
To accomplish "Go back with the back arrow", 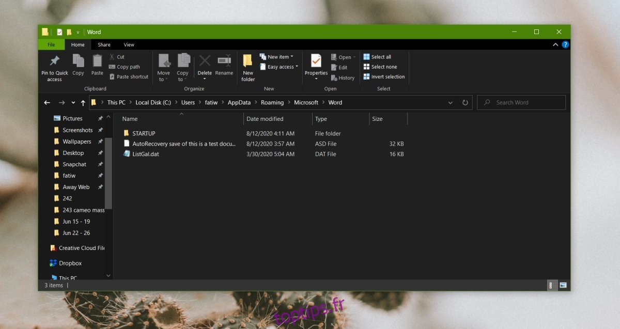I will 47,102.
